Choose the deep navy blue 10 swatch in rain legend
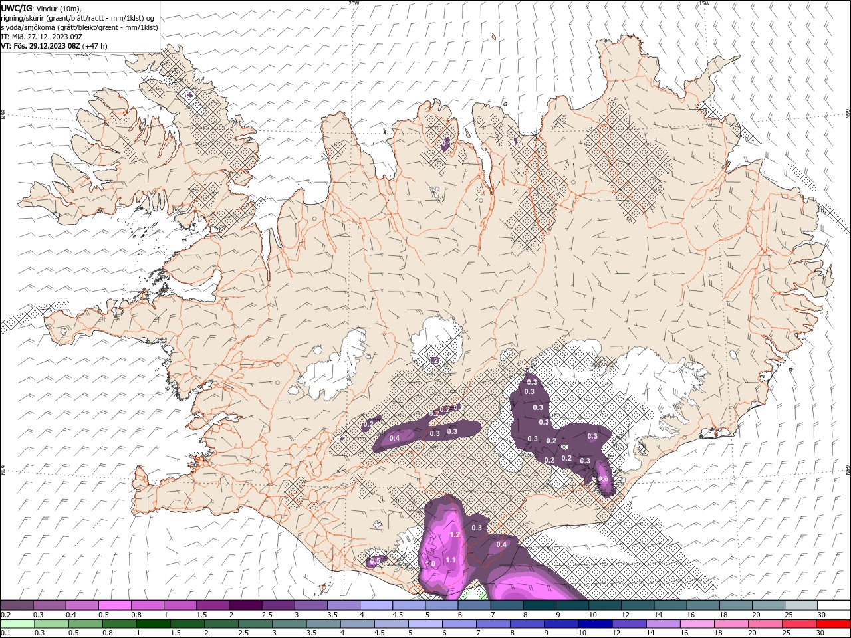The image size is (851, 638). tap(594, 624)
